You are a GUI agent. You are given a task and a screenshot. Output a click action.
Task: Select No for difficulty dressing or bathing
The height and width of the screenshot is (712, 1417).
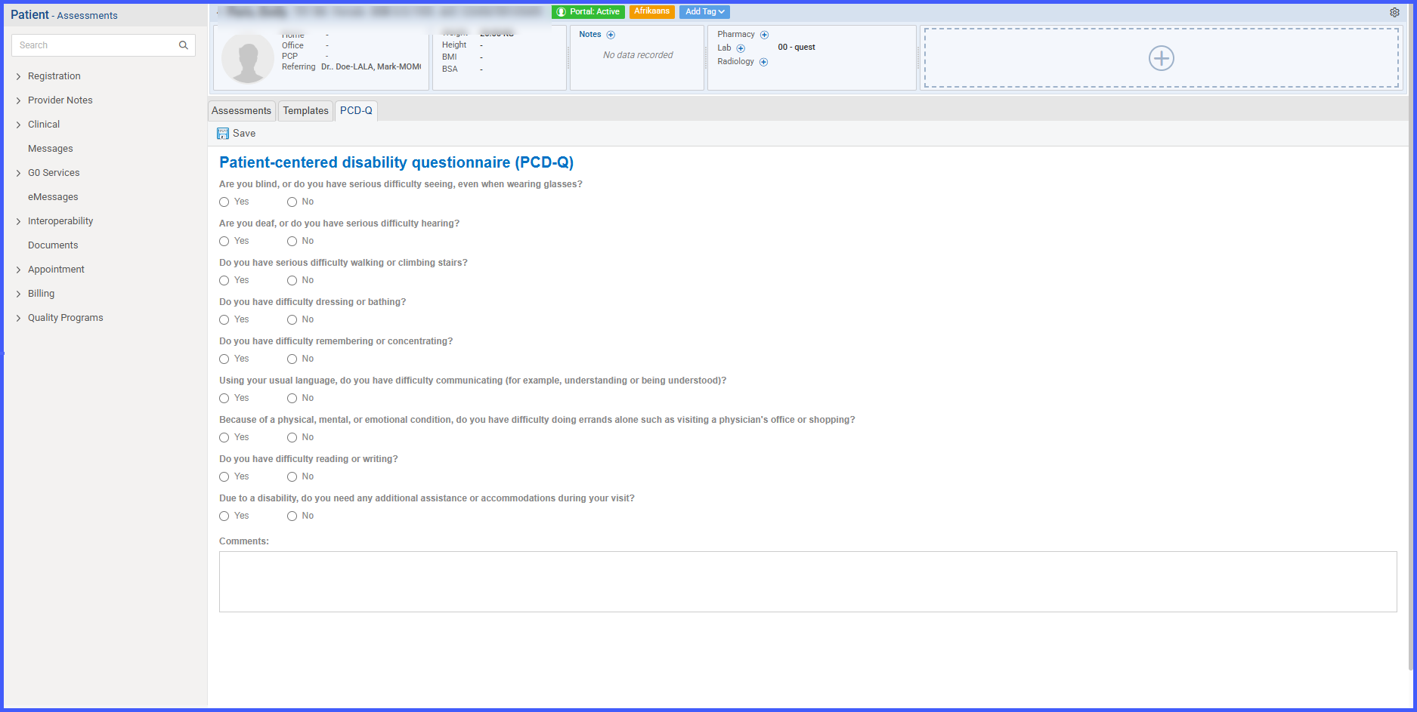292,320
